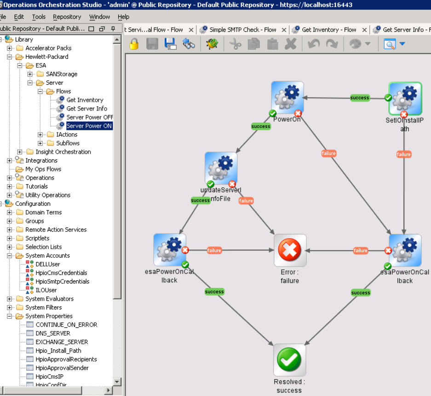Click the maximize panel icon in repository header
The width and height of the screenshot is (431, 396).
(91, 29)
